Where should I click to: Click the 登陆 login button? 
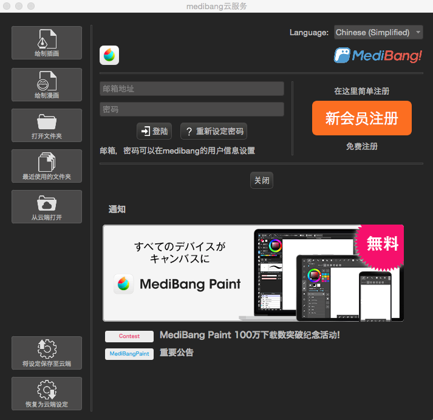(154, 131)
